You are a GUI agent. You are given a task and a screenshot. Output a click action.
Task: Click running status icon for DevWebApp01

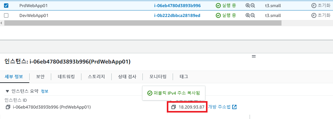tap(218, 15)
